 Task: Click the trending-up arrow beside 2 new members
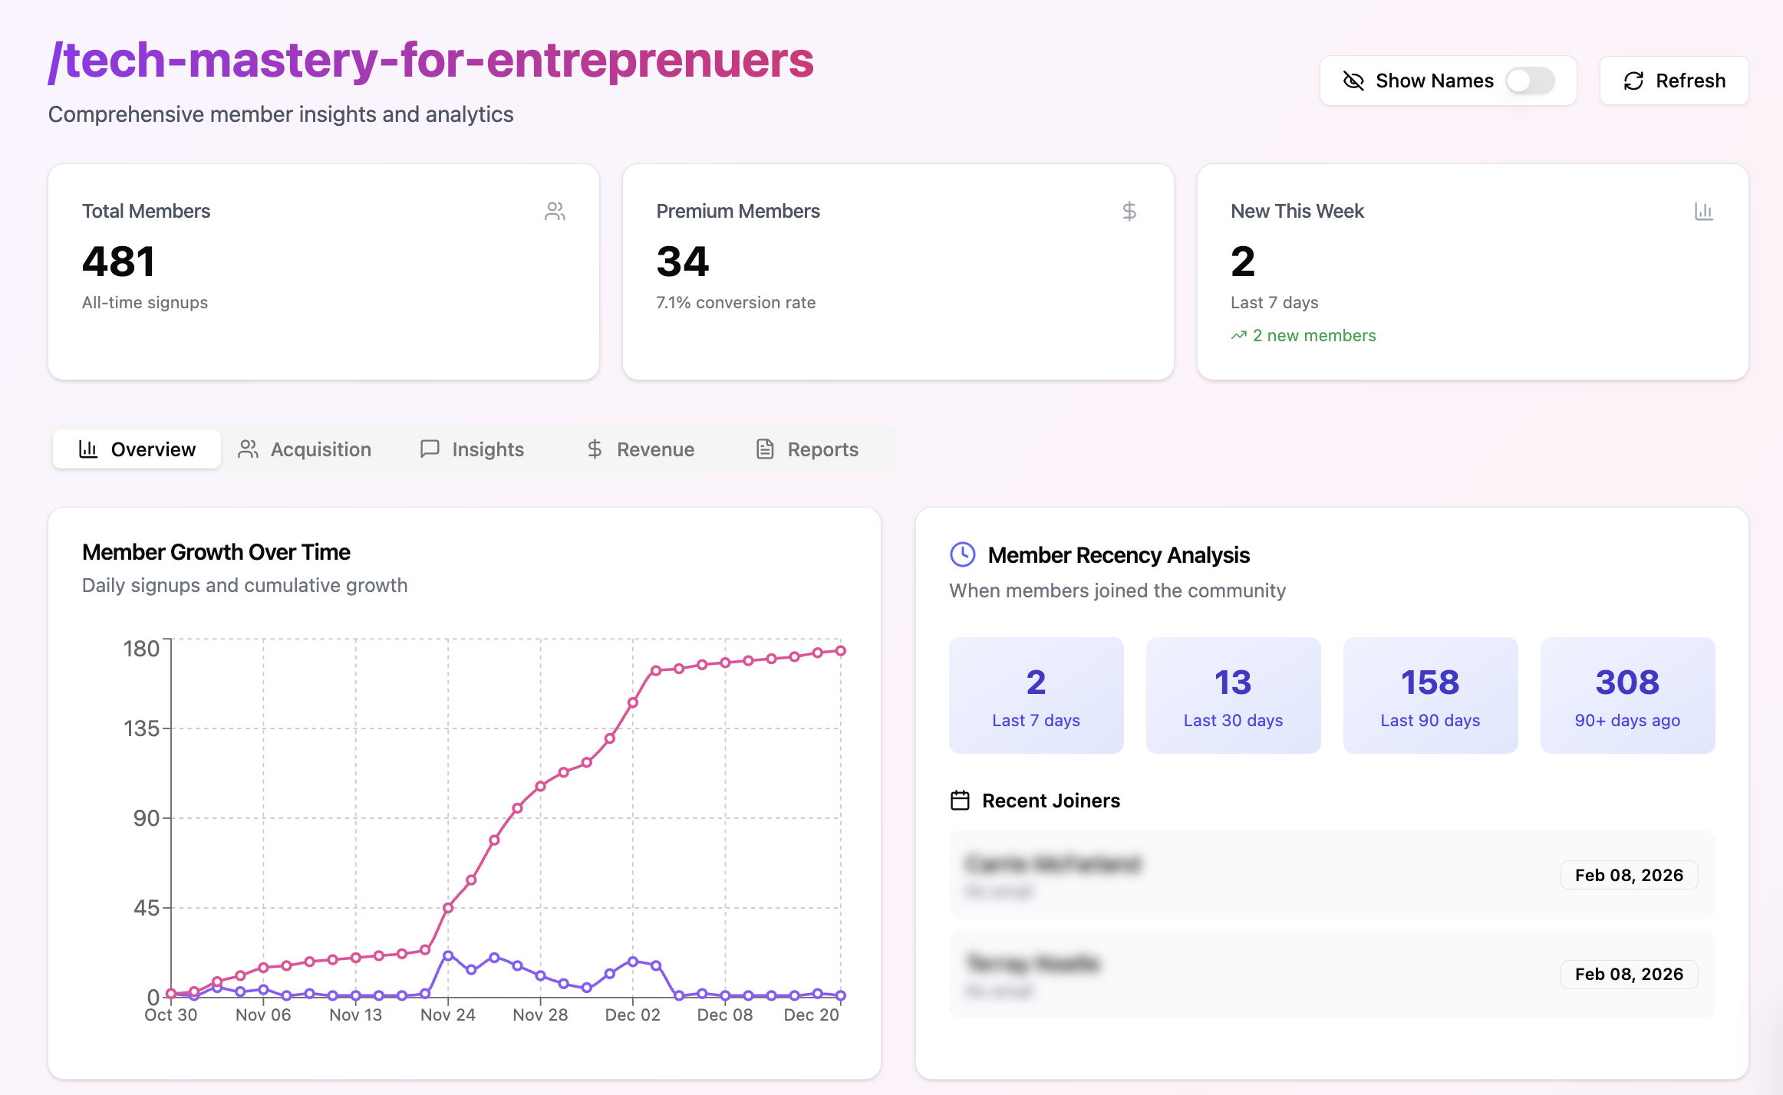coord(1238,336)
